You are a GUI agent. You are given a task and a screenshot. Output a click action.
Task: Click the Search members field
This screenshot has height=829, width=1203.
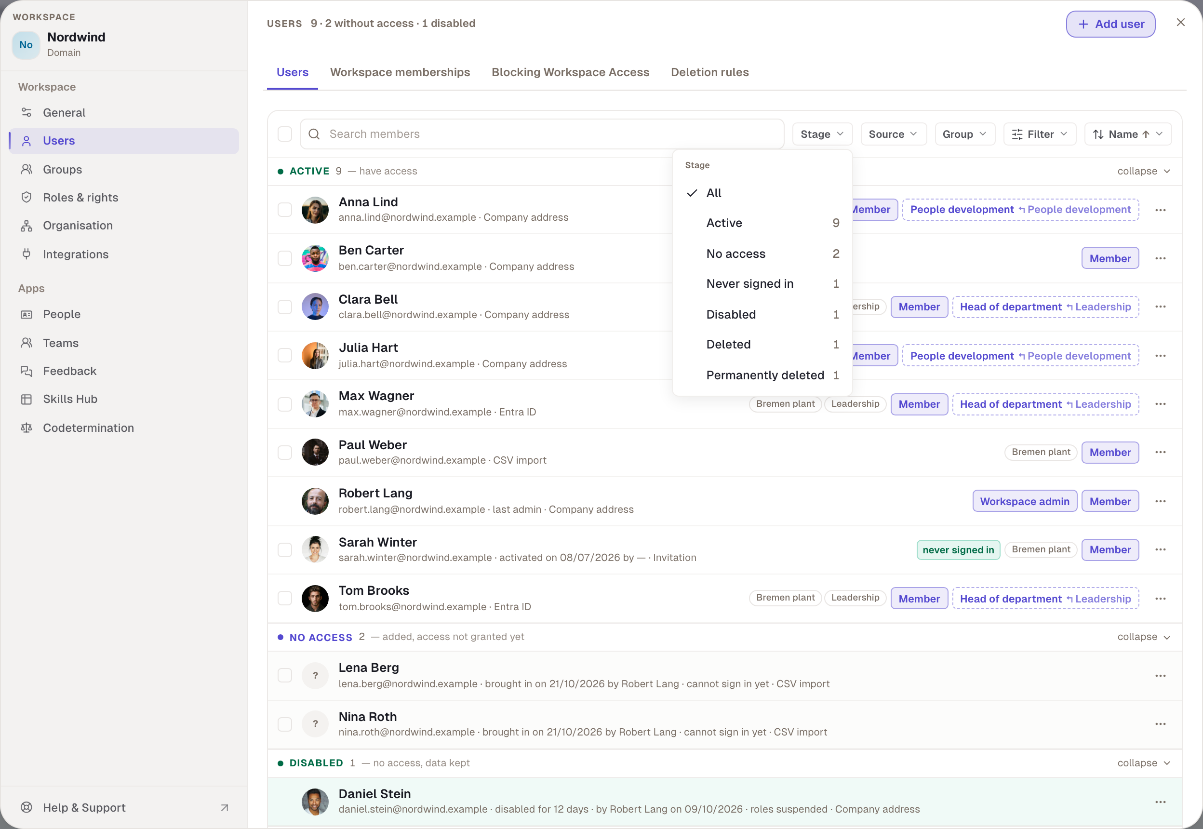coord(542,134)
